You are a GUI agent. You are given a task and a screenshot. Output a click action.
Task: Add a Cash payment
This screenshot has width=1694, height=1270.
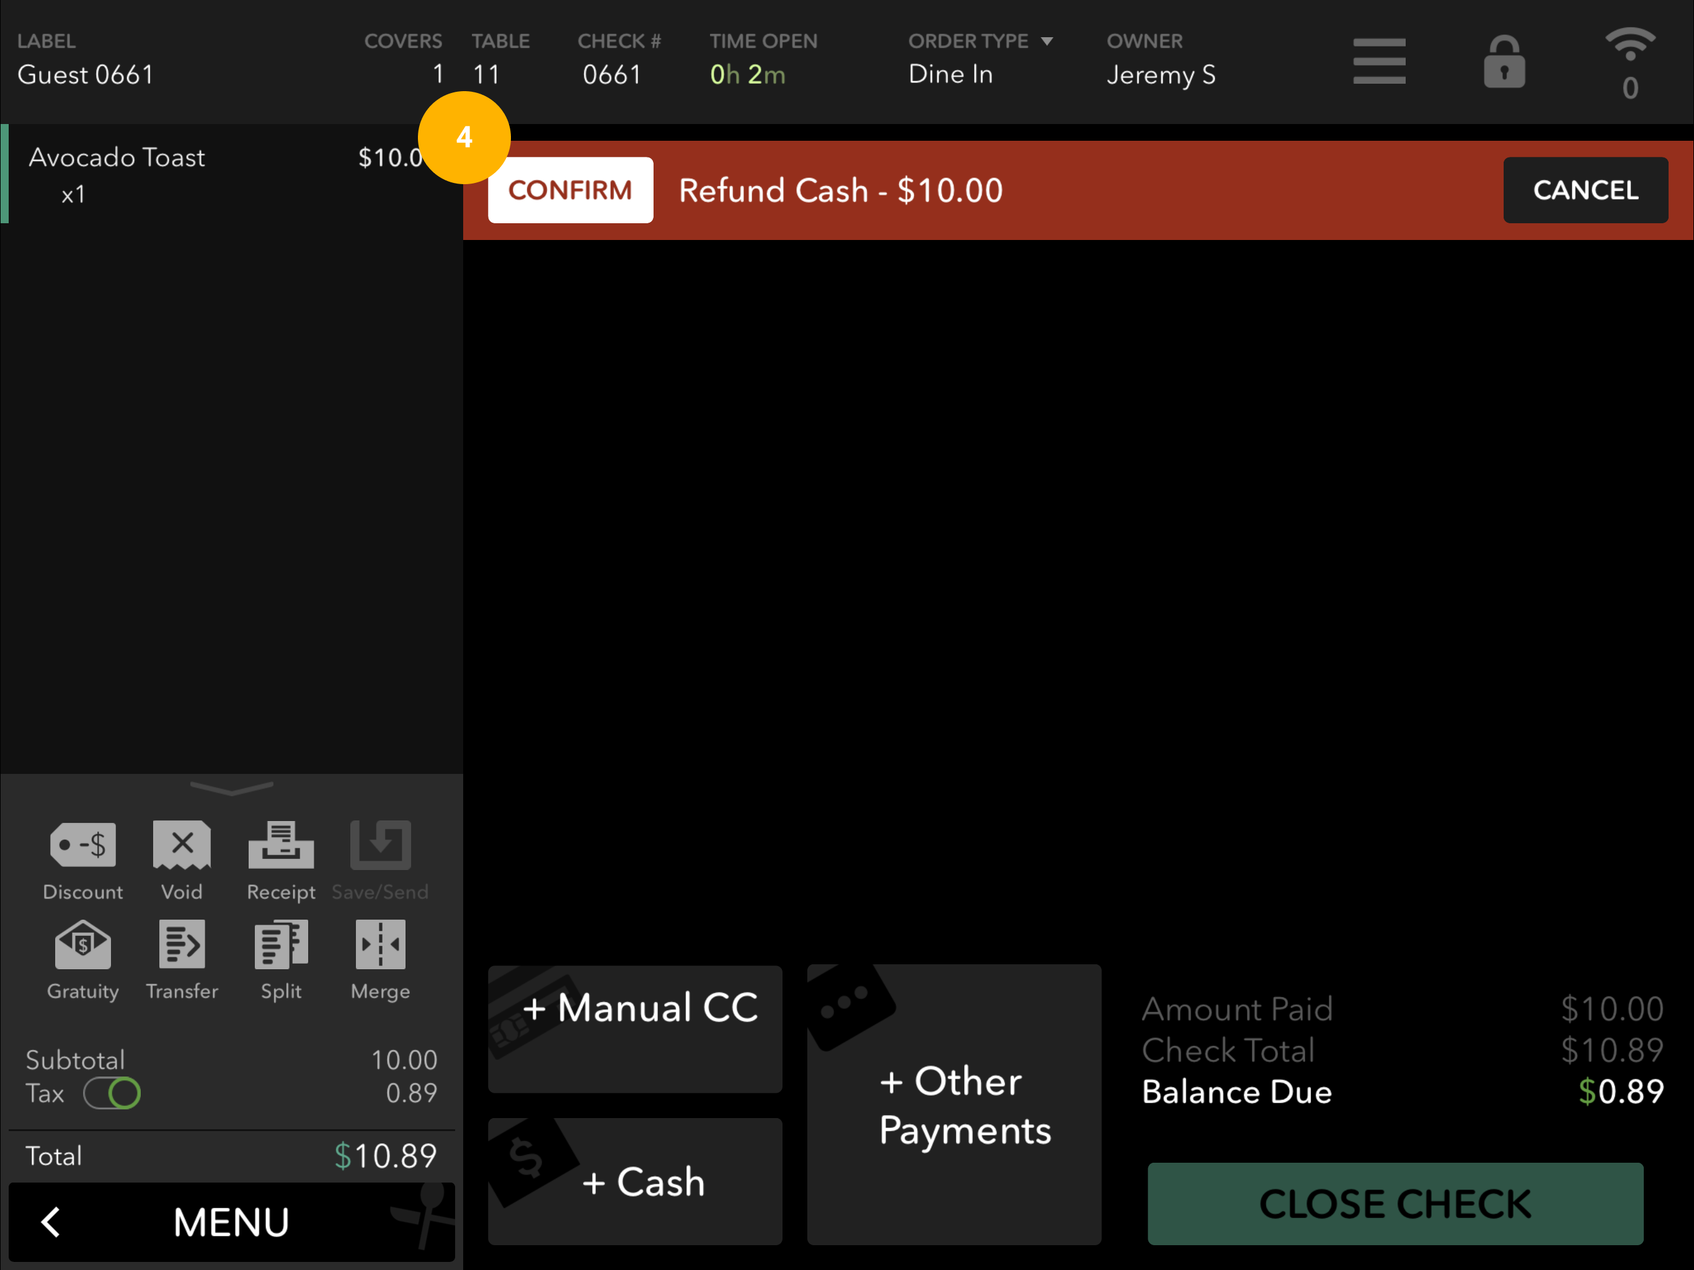coord(635,1181)
